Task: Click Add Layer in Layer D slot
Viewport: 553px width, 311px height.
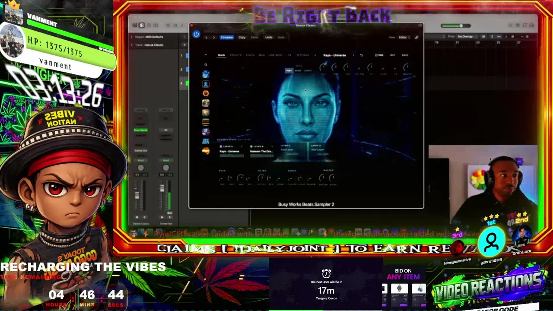Action: click(x=317, y=150)
